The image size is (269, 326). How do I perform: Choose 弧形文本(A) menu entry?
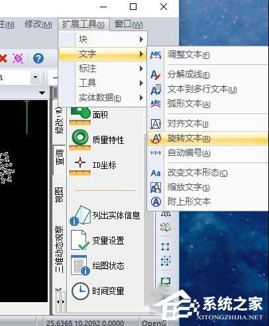207,104
